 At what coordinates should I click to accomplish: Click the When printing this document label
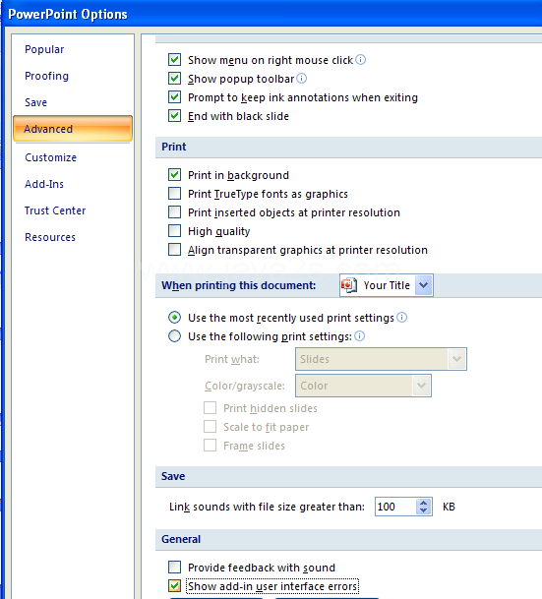click(239, 285)
